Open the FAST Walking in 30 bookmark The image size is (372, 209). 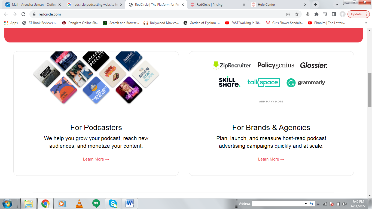coord(243,23)
